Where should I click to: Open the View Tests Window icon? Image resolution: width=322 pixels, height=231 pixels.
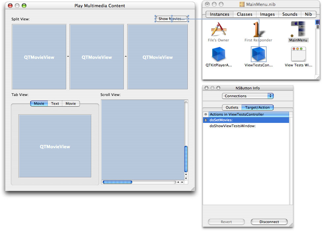tap(298, 54)
